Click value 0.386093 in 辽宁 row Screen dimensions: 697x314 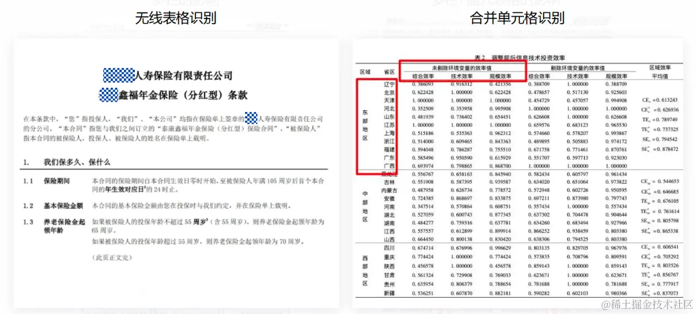[423, 84]
